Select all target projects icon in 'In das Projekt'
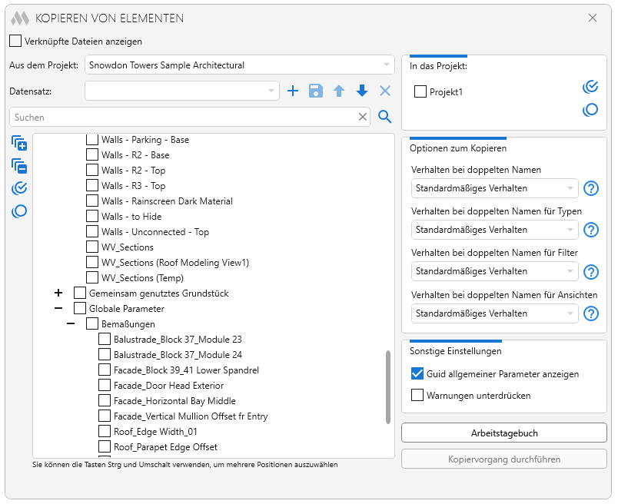The image size is (618, 504). click(x=590, y=87)
